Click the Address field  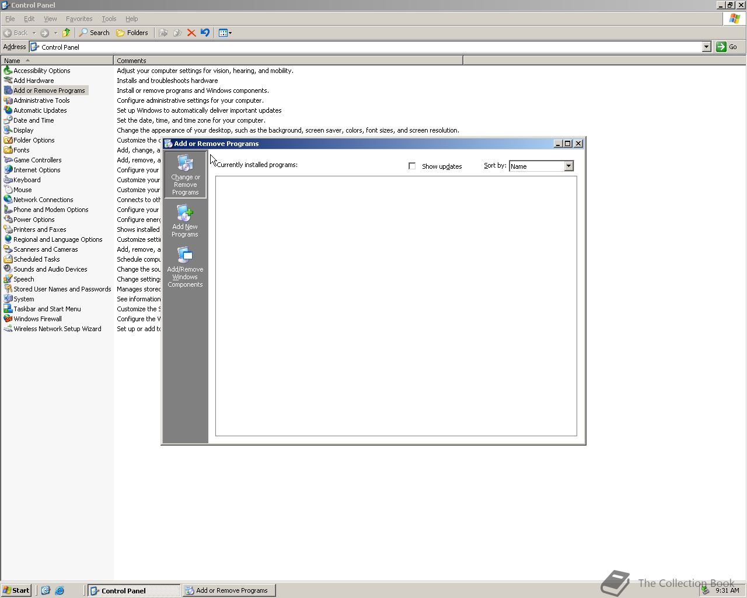[365, 47]
